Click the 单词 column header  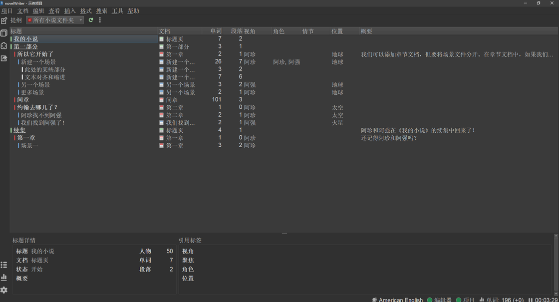(x=216, y=31)
